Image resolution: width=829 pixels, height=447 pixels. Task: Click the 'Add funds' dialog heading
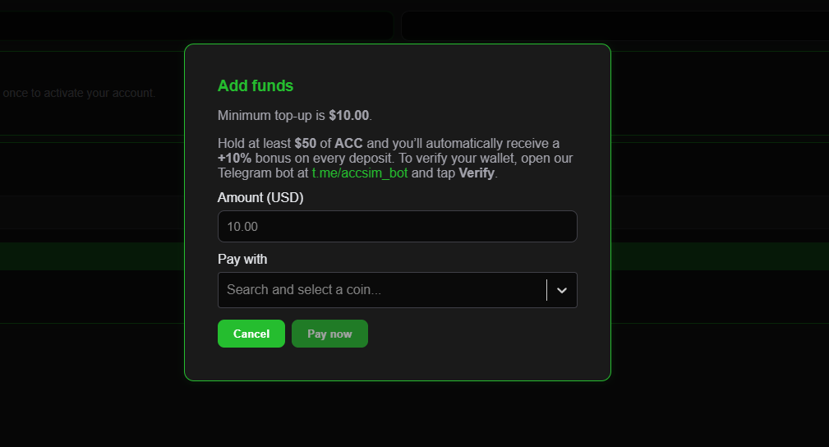(256, 85)
